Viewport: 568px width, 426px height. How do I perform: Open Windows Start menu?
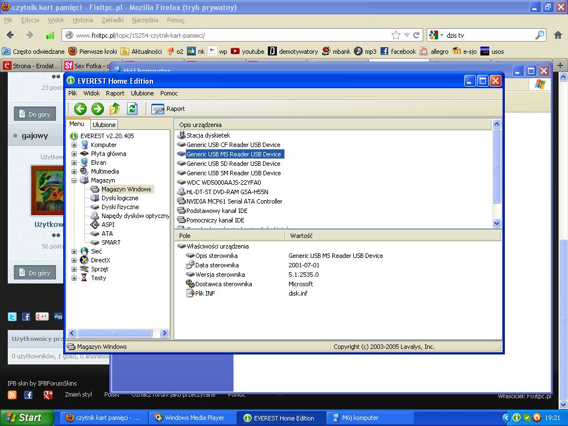tap(27, 418)
